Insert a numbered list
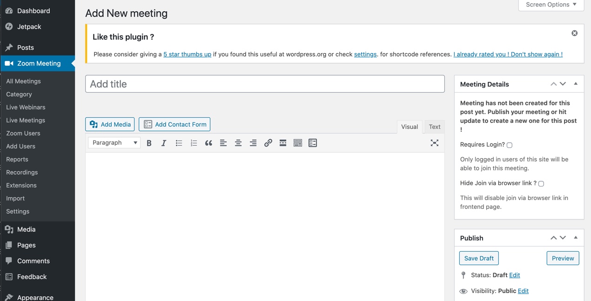The image size is (591, 301). (194, 143)
